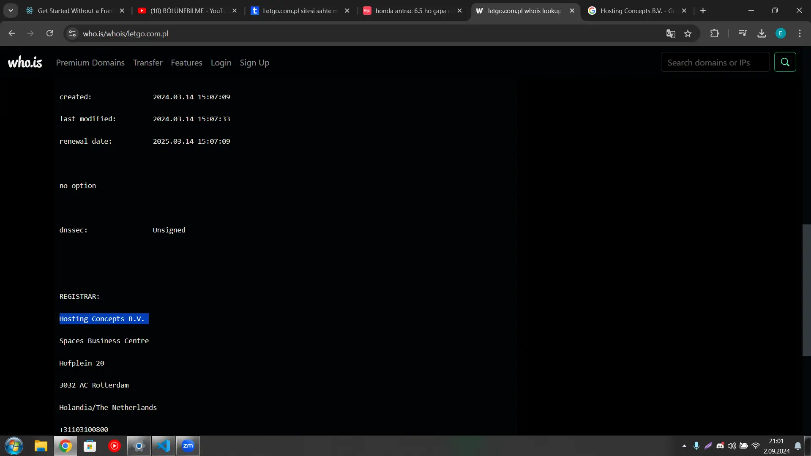Click the green search magnifier button
Viewport: 811px width, 456px height.
point(785,62)
